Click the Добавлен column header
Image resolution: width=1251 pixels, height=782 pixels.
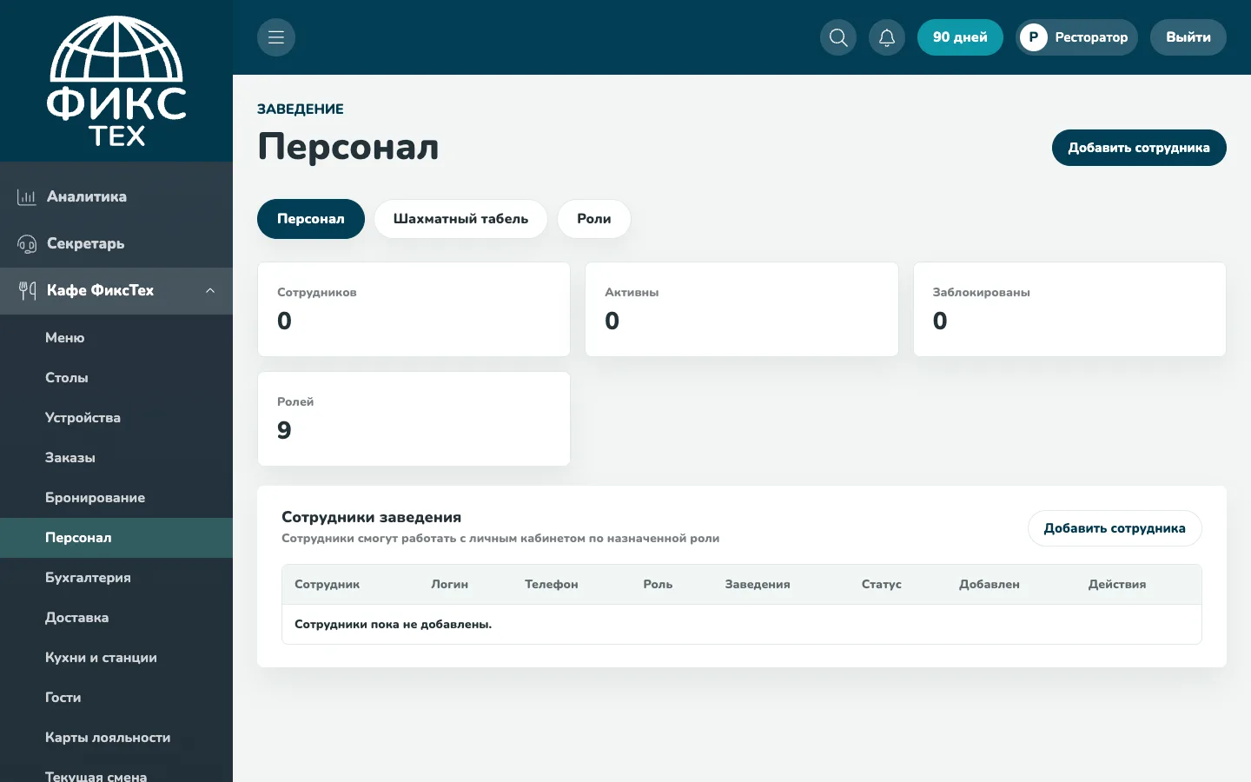990,585
